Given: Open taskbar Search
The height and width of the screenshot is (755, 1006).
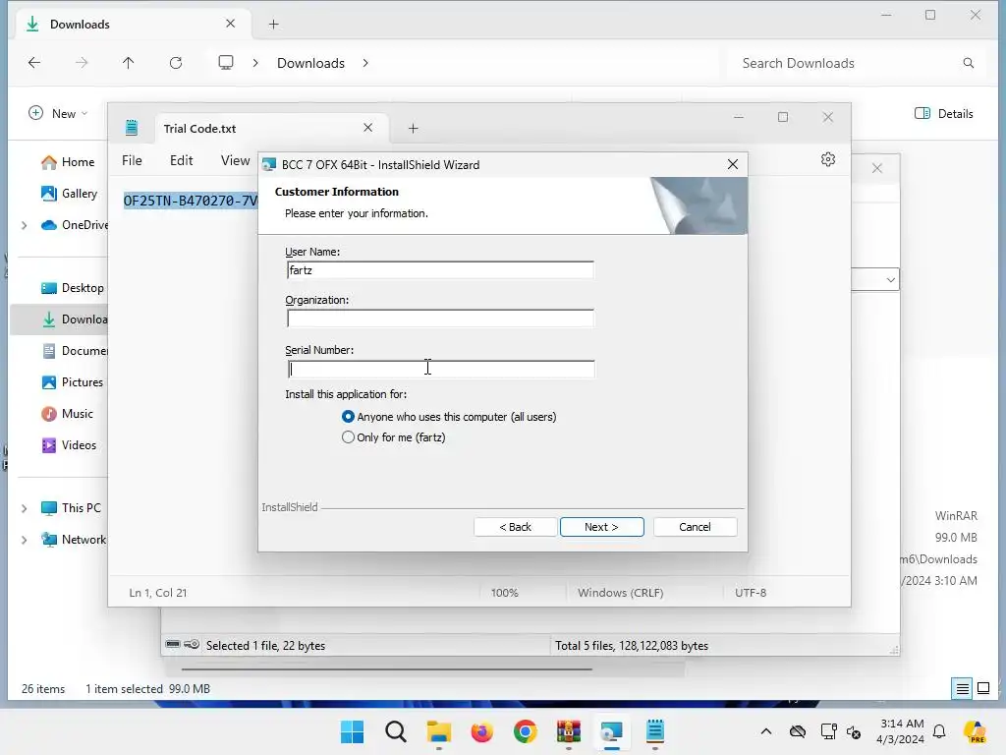Looking at the screenshot, I should click(x=396, y=731).
